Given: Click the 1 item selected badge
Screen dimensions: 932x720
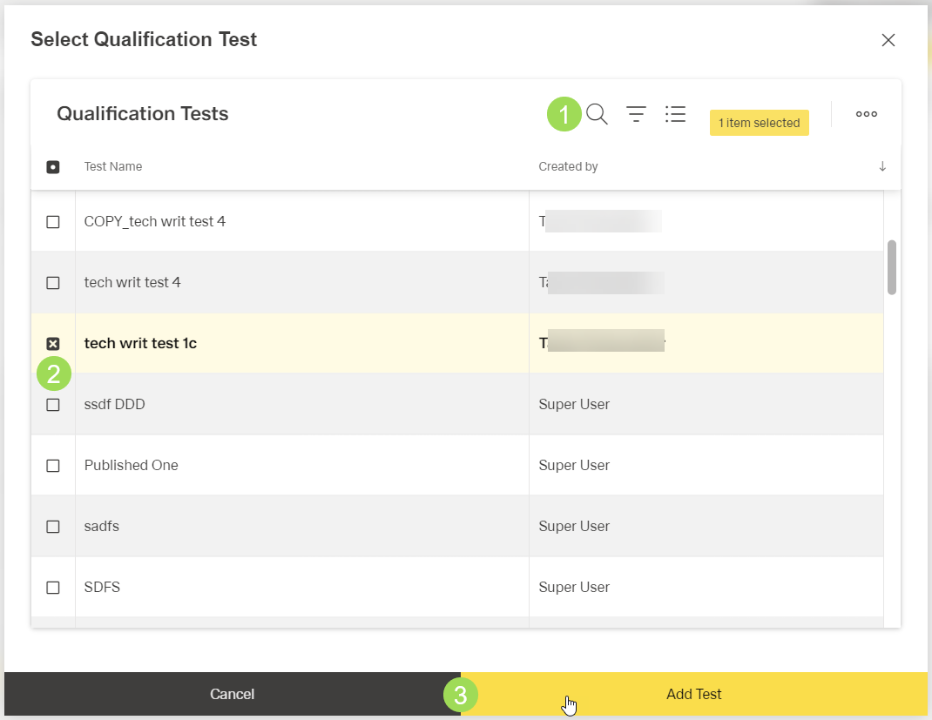Looking at the screenshot, I should tap(759, 123).
